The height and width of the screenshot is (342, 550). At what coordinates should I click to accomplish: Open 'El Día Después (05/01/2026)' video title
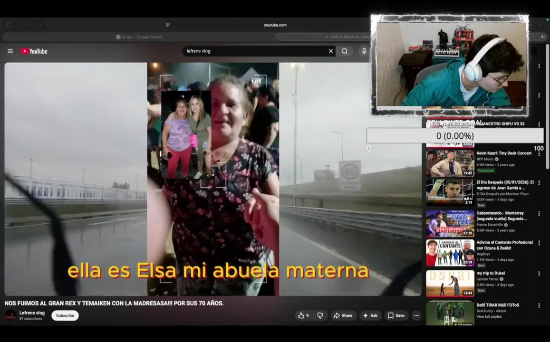click(505, 185)
